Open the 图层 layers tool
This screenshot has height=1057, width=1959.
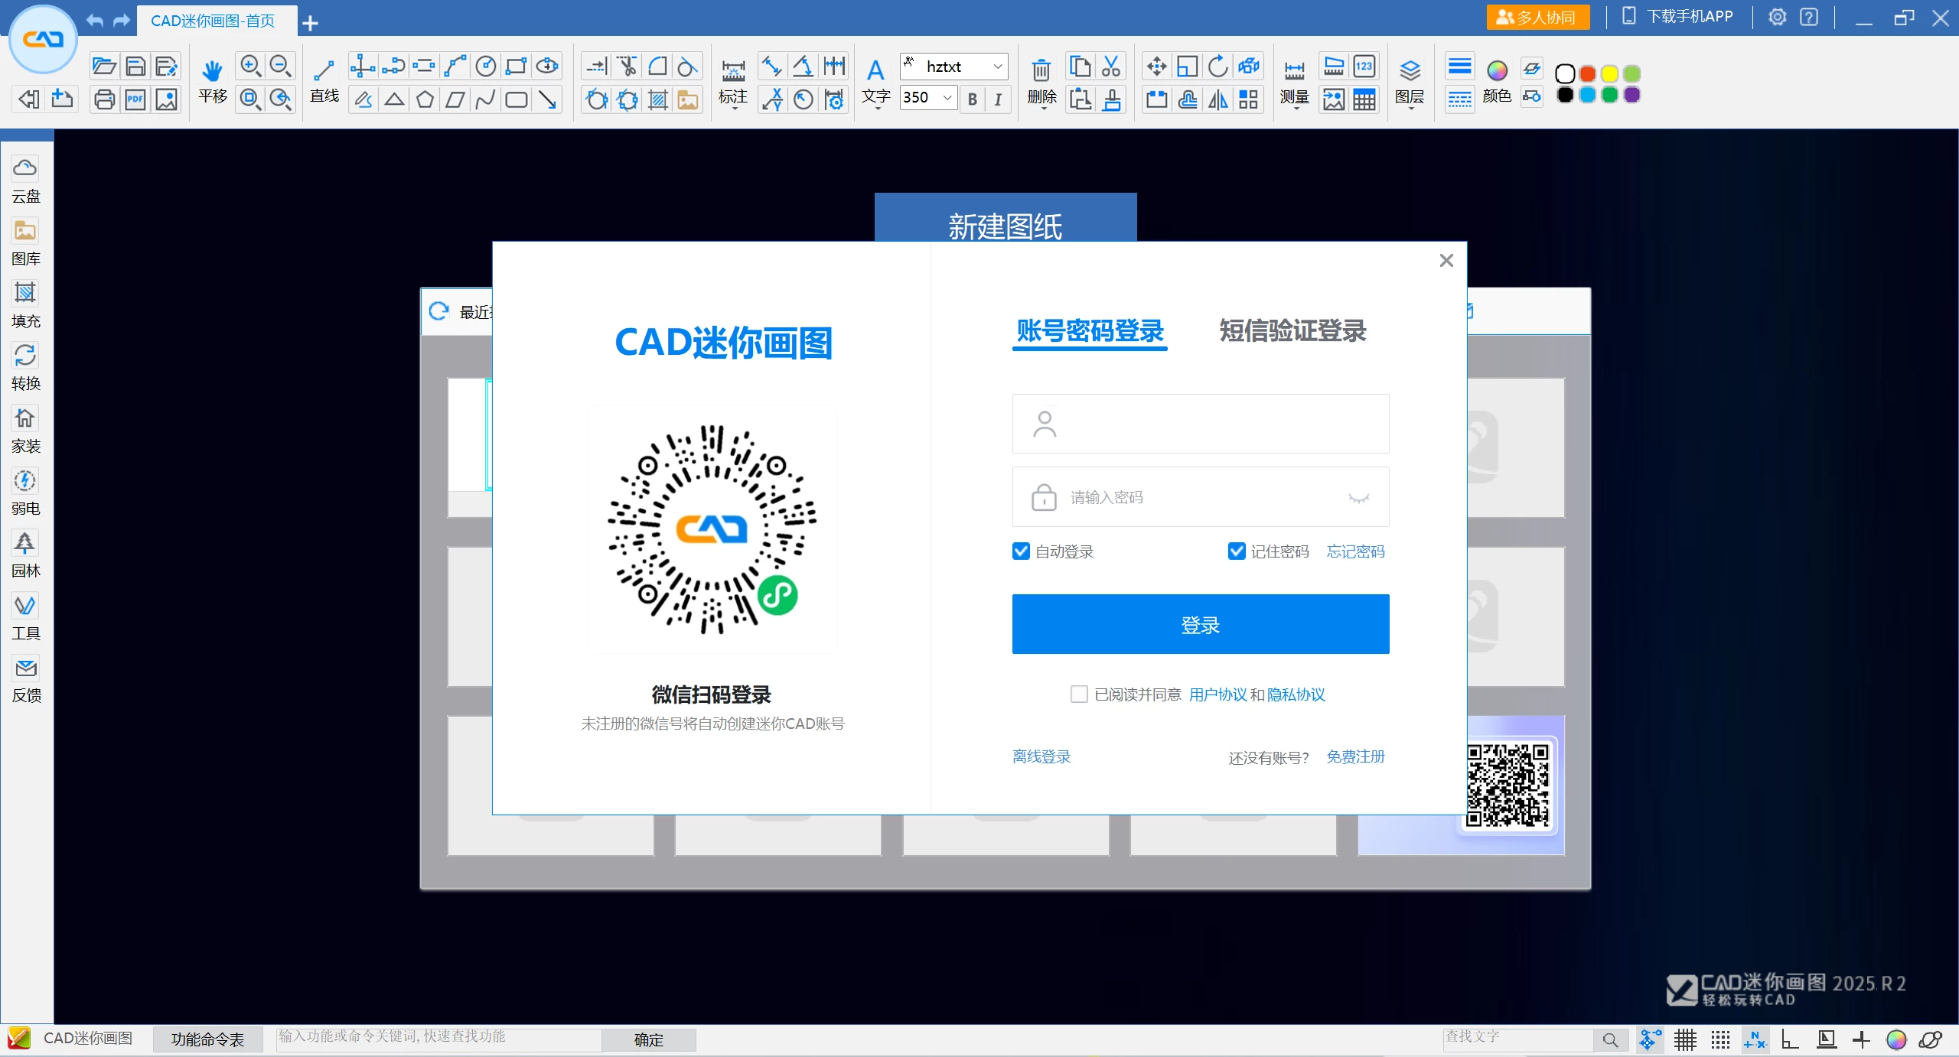click(1410, 71)
